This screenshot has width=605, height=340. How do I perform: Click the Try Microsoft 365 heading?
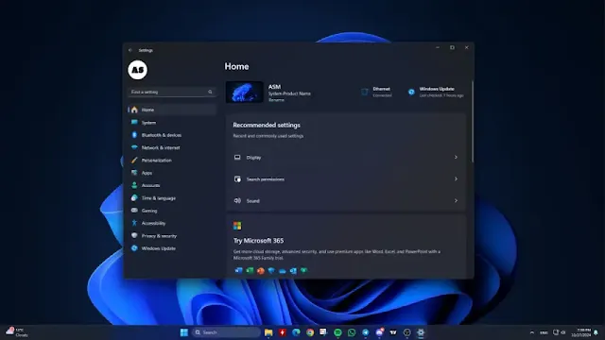click(x=258, y=241)
